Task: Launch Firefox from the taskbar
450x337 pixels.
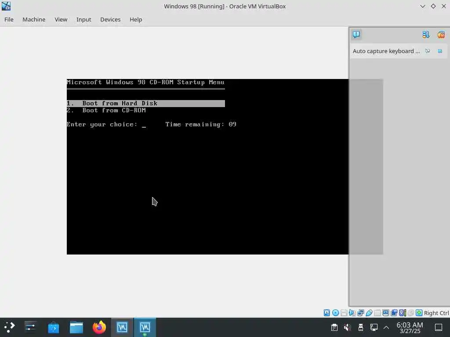Action: (x=99, y=327)
